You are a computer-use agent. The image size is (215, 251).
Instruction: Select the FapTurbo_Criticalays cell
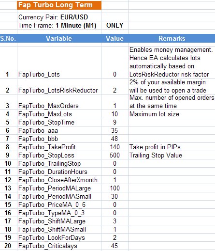pyautogui.click(x=59, y=246)
